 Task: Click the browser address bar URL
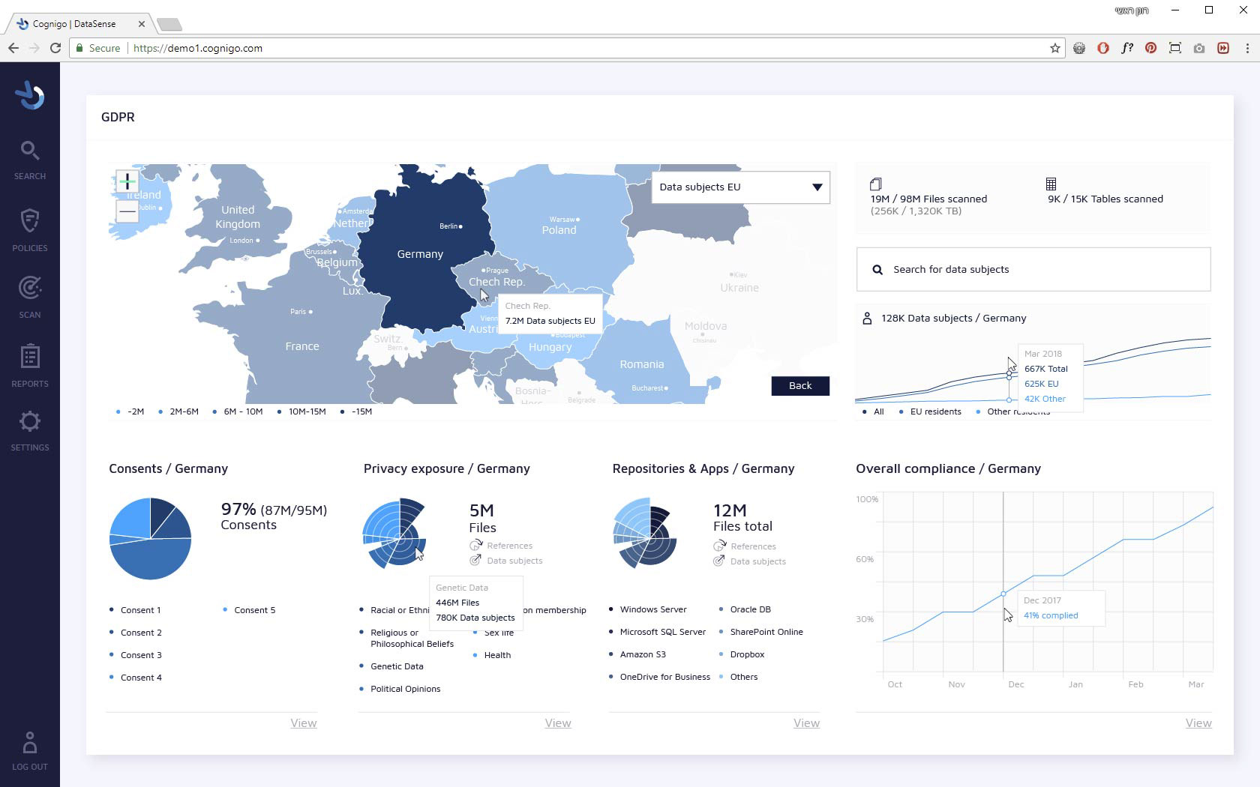click(x=198, y=48)
